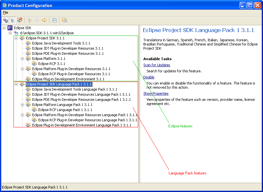
Task: Click icon of Eclipse RCP 3.1.1
Action: coord(34,64)
